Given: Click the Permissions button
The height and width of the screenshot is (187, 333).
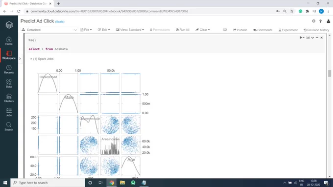Looking at the screenshot, I should (x=160, y=30).
